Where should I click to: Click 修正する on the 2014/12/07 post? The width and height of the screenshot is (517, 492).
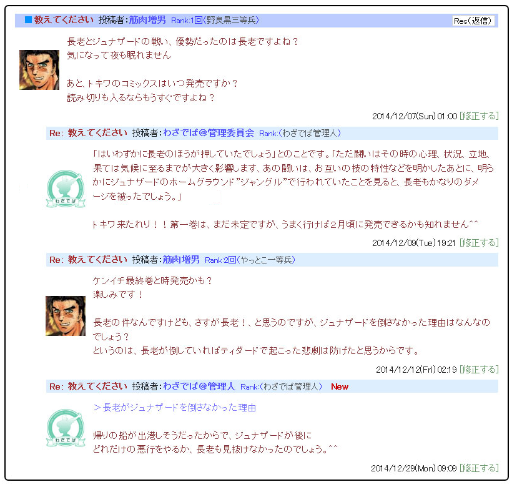tap(479, 116)
